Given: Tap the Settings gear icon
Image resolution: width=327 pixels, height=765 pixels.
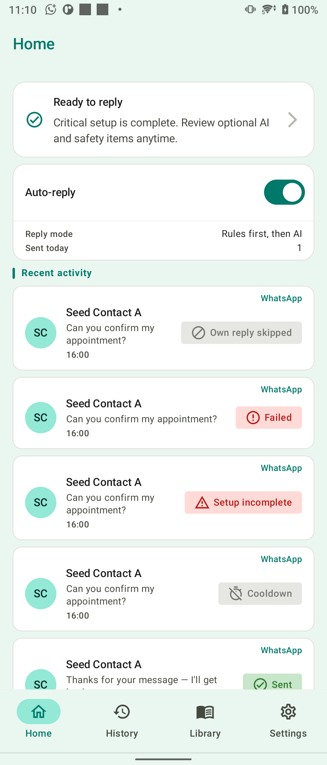Looking at the screenshot, I should [288, 712].
